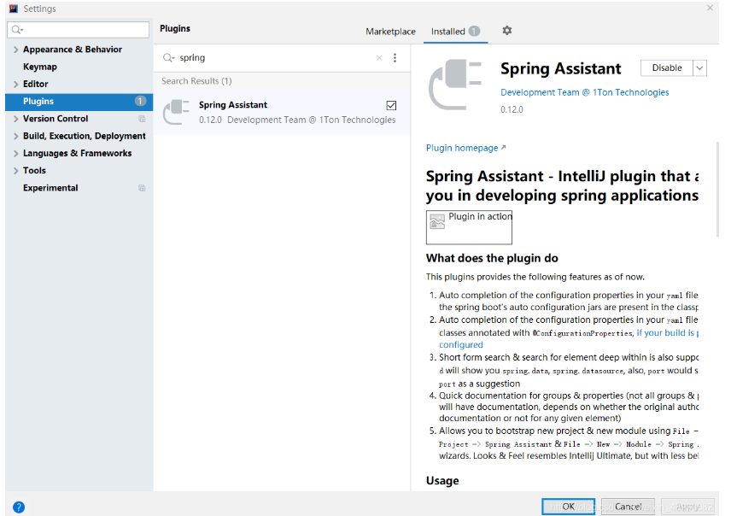This screenshot has height=516, width=731.
Task: Open help with the question mark icon
Action: 19,507
